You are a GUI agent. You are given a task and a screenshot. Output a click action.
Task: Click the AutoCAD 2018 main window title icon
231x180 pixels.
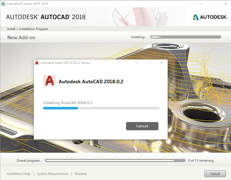pyautogui.click(x=3, y=4)
